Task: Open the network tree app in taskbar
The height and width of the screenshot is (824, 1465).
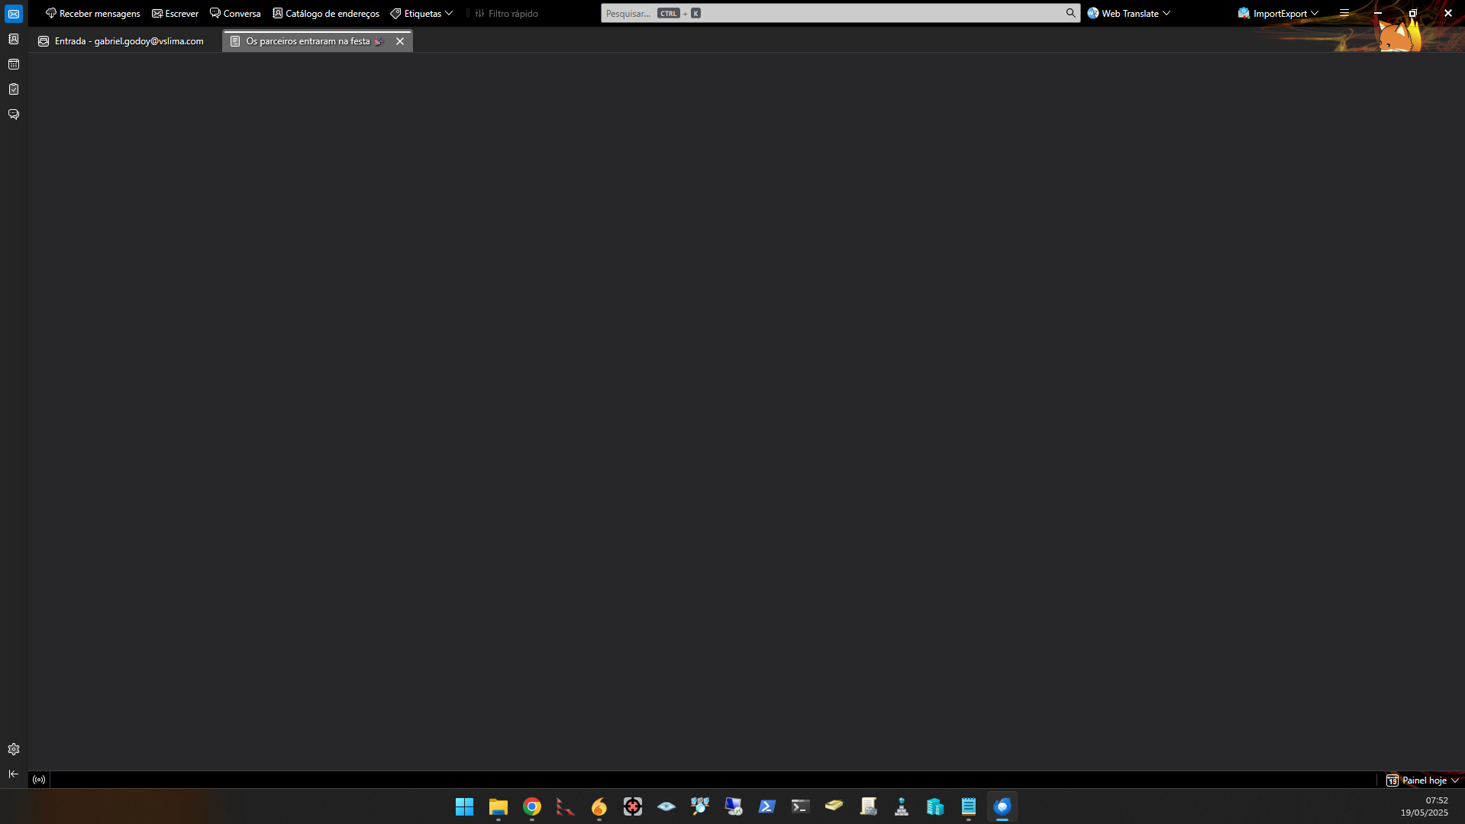Action: click(902, 807)
